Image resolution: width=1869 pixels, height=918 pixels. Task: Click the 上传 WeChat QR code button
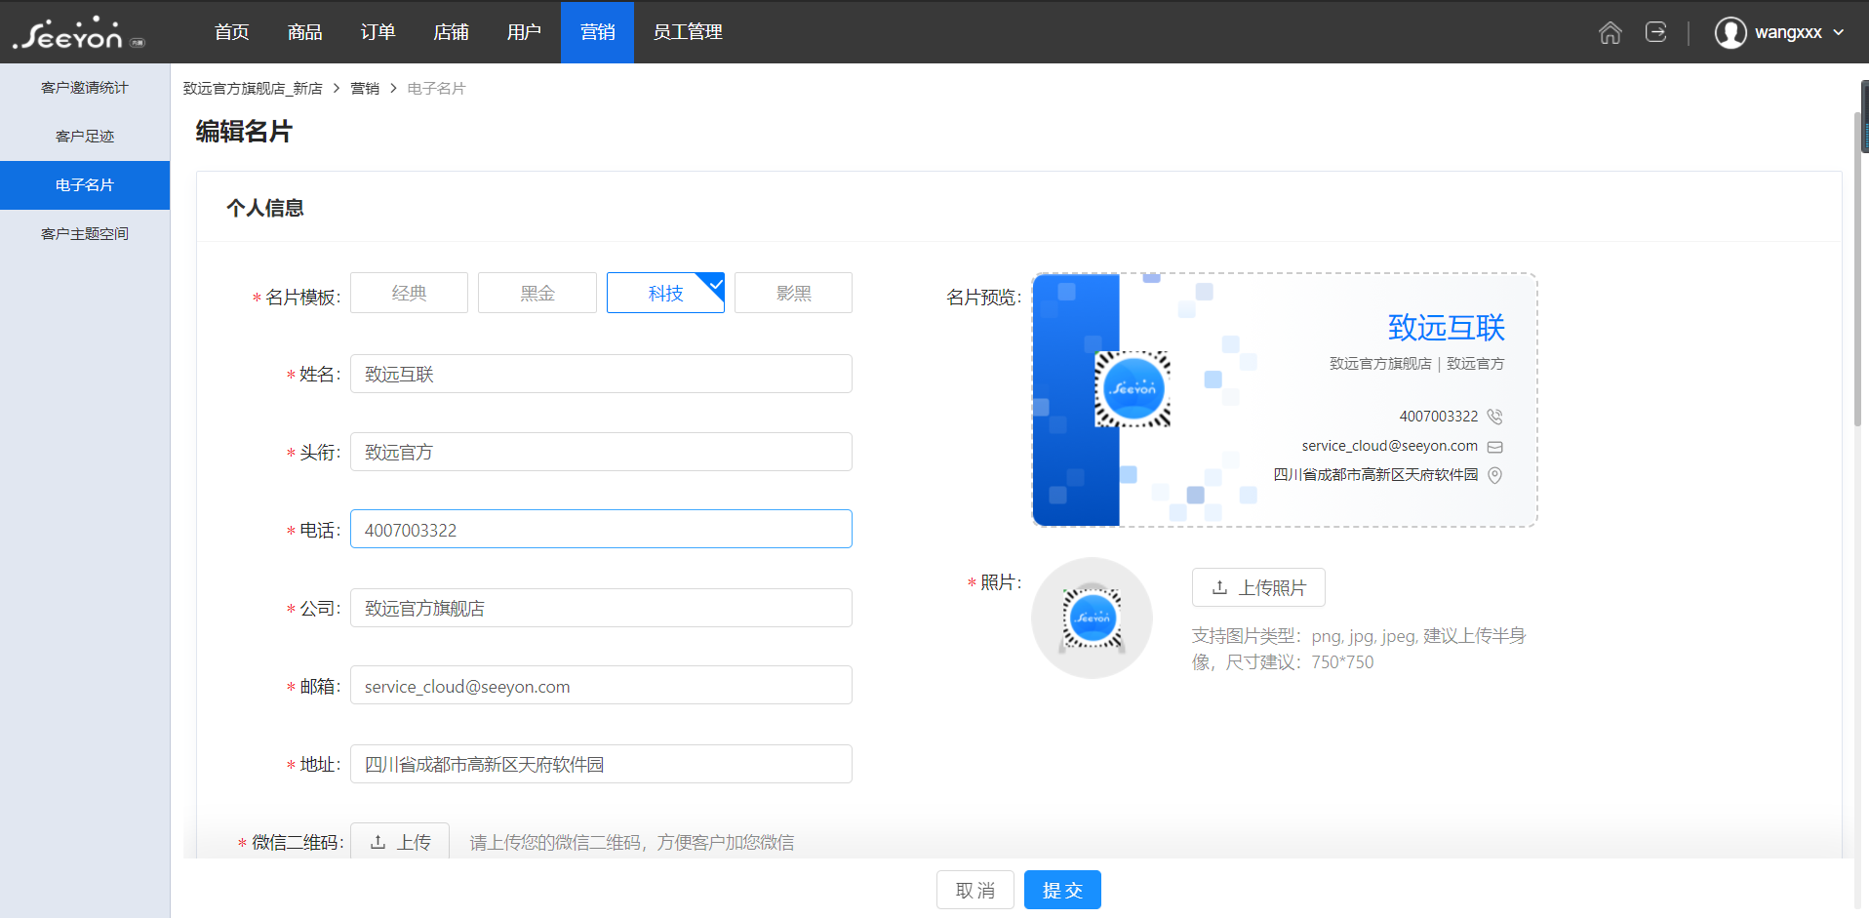point(400,842)
